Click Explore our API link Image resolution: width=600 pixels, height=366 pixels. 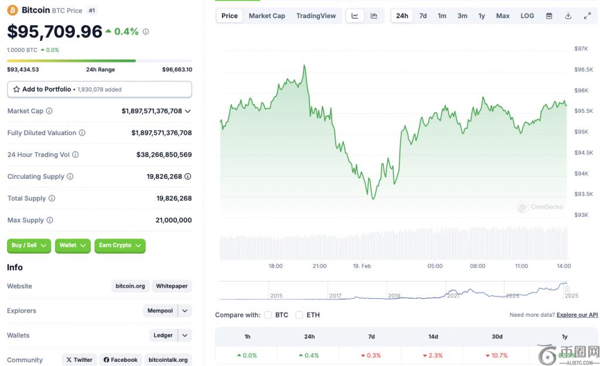point(577,315)
